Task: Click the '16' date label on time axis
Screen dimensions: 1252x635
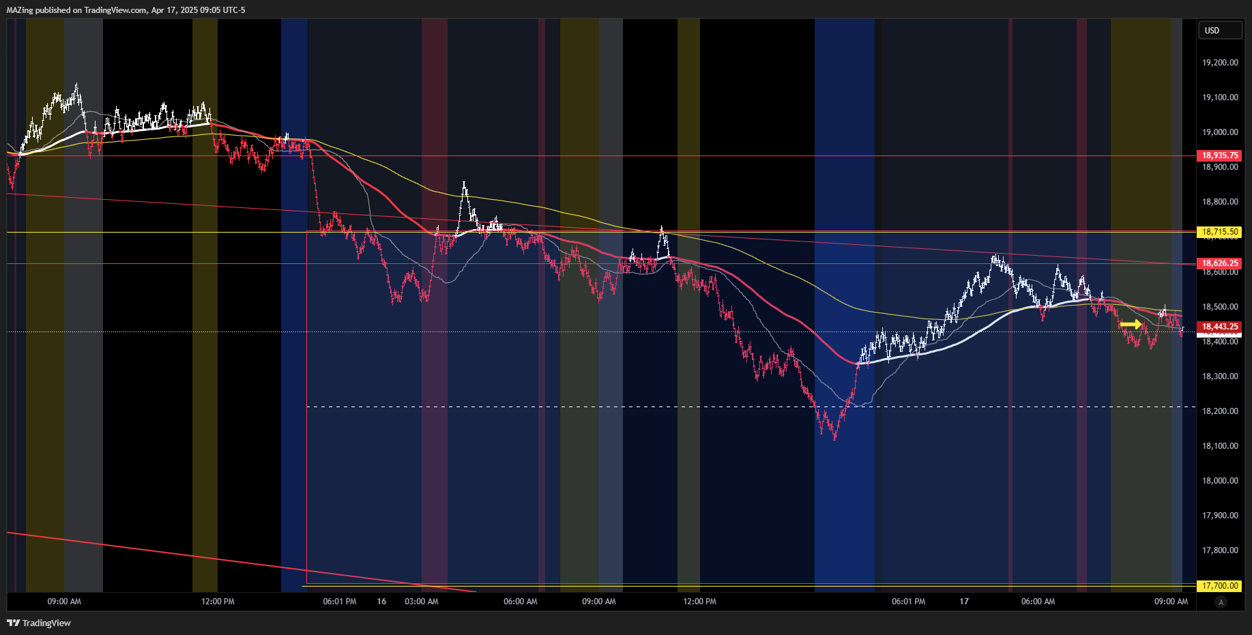Action: pyautogui.click(x=381, y=602)
